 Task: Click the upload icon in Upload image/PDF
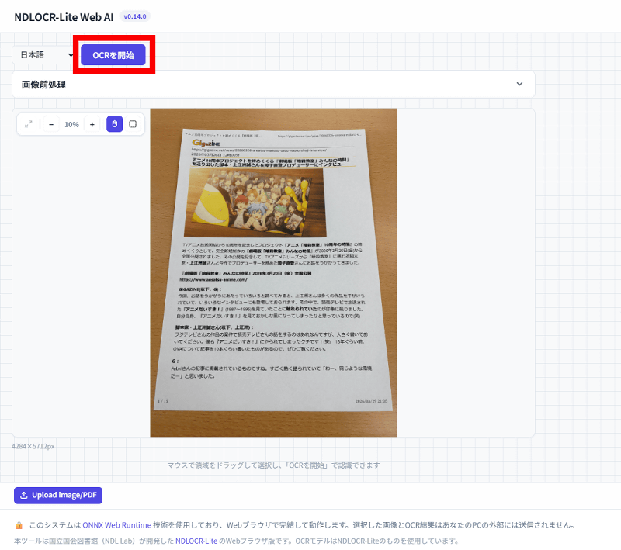point(24,495)
